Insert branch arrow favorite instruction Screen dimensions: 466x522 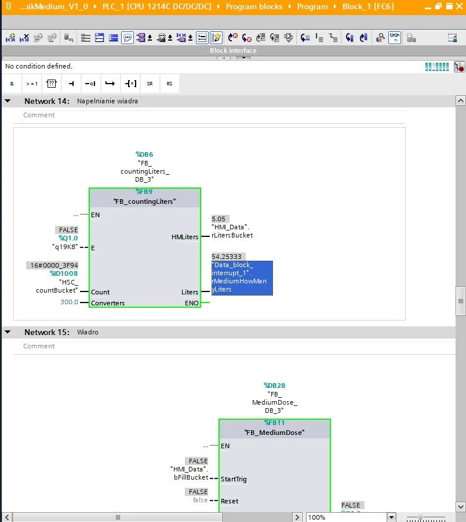point(110,84)
